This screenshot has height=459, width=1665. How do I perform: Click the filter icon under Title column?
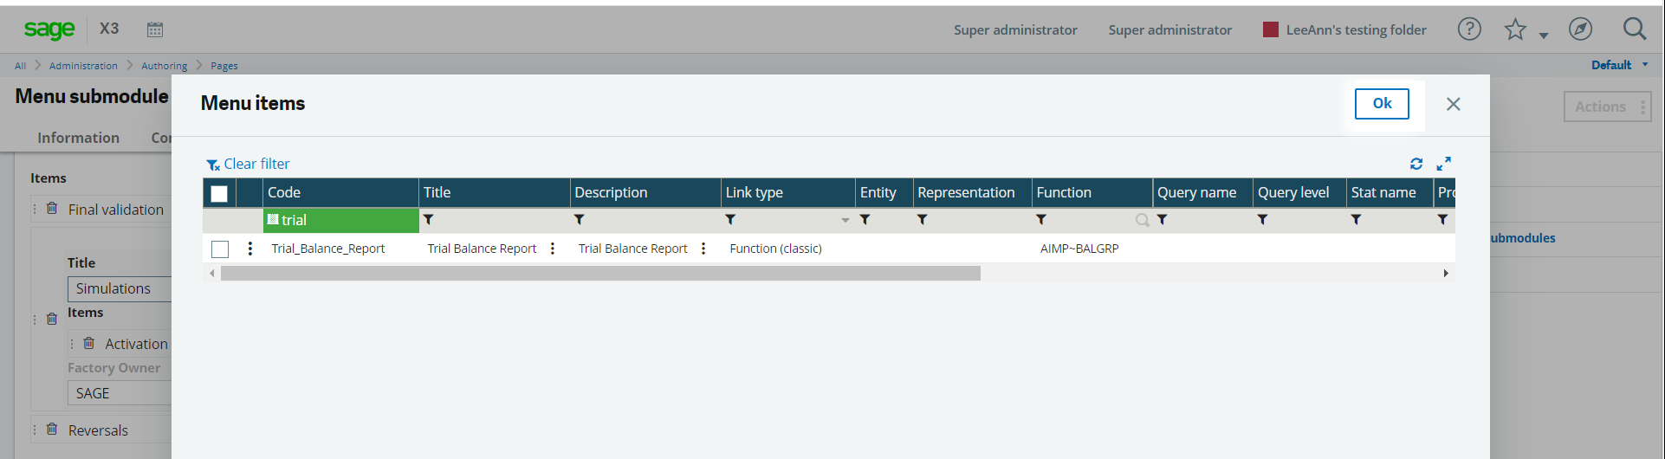(429, 220)
